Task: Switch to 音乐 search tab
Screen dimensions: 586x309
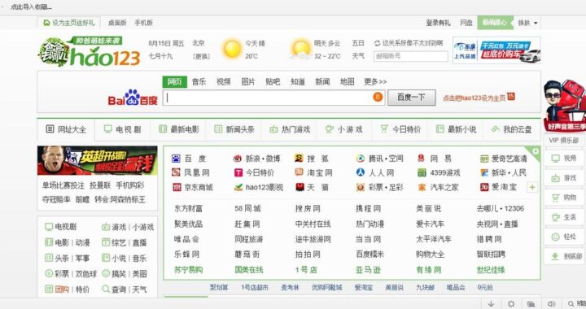Action: [x=199, y=81]
